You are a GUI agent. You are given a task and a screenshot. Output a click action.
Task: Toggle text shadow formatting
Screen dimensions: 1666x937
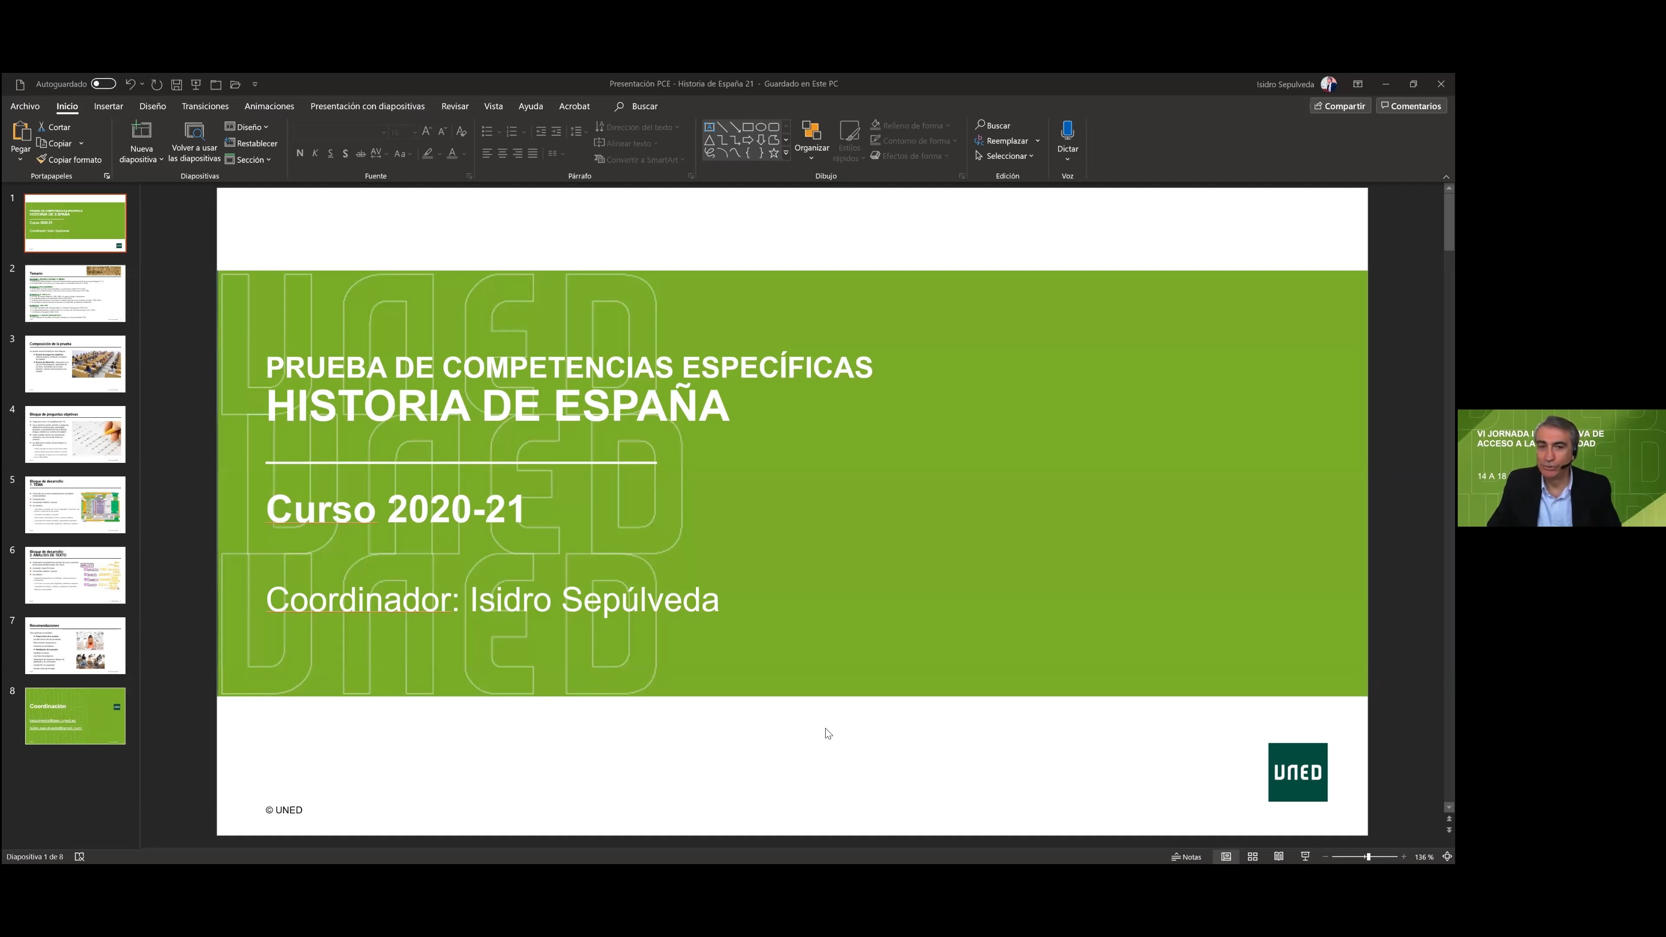click(345, 153)
